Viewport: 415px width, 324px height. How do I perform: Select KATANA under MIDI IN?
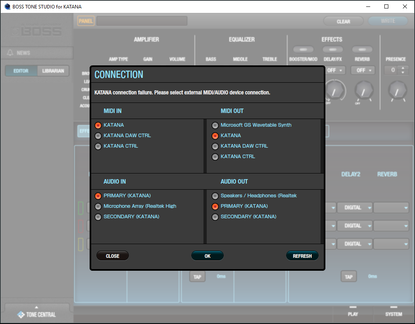[x=98, y=125]
